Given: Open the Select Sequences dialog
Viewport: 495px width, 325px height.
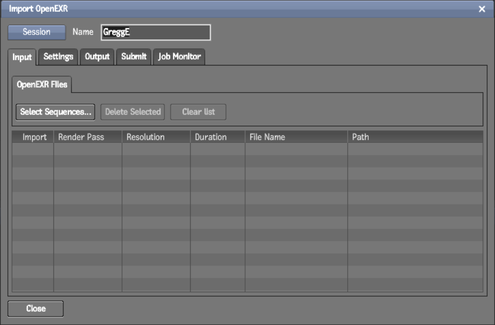Looking at the screenshot, I should pos(55,111).
